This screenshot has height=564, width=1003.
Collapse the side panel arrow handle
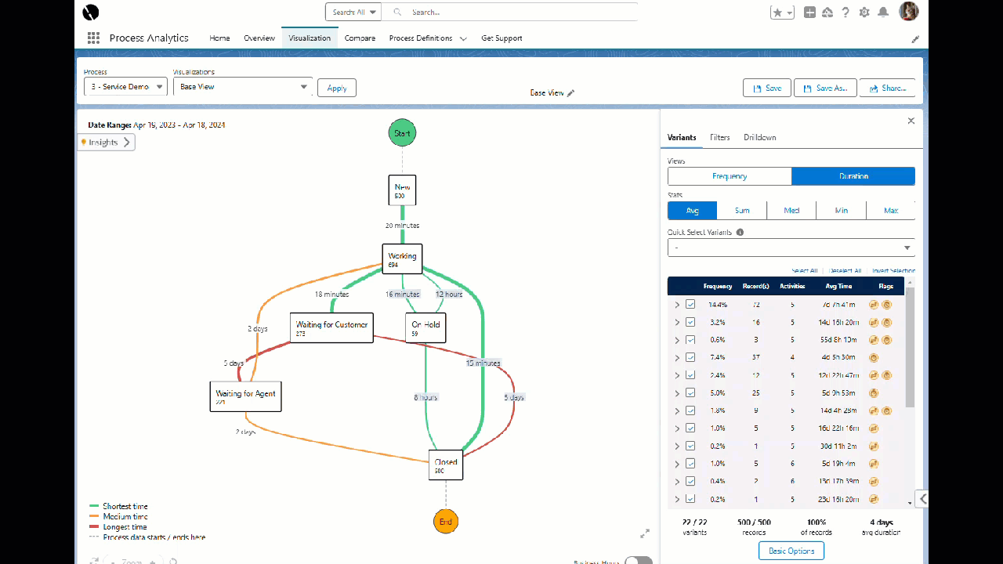pyautogui.click(x=923, y=498)
